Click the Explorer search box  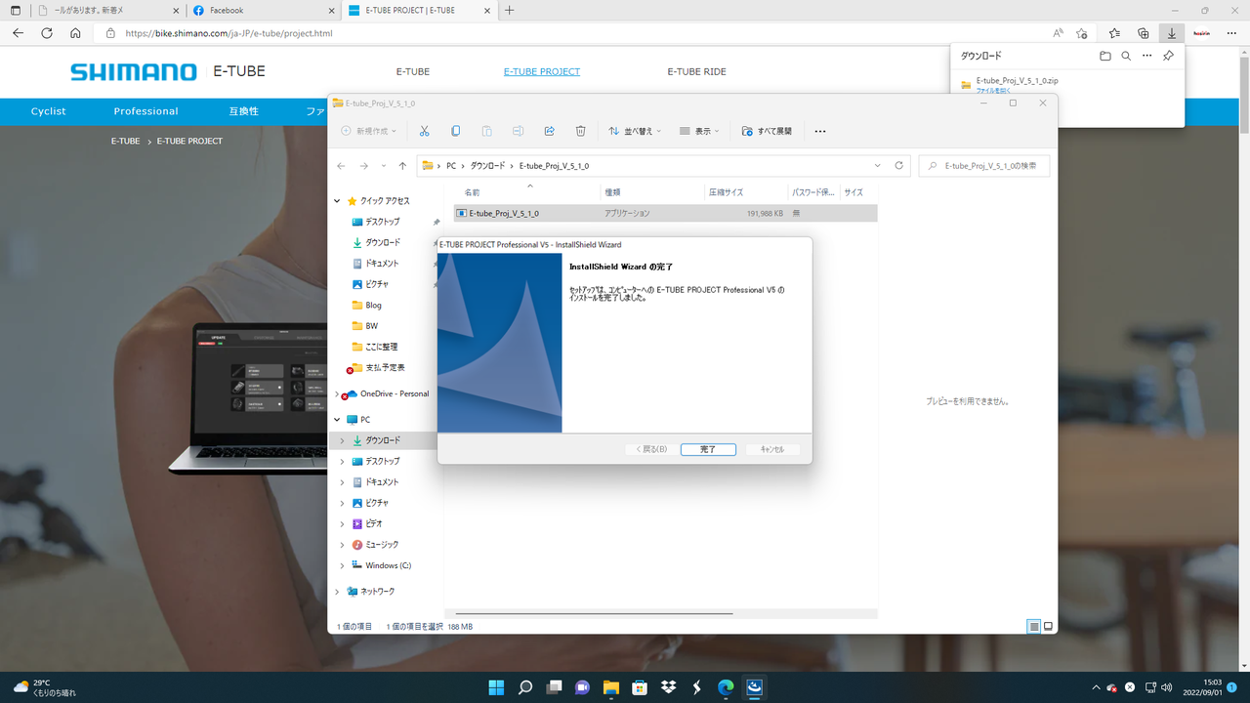pos(985,166)
